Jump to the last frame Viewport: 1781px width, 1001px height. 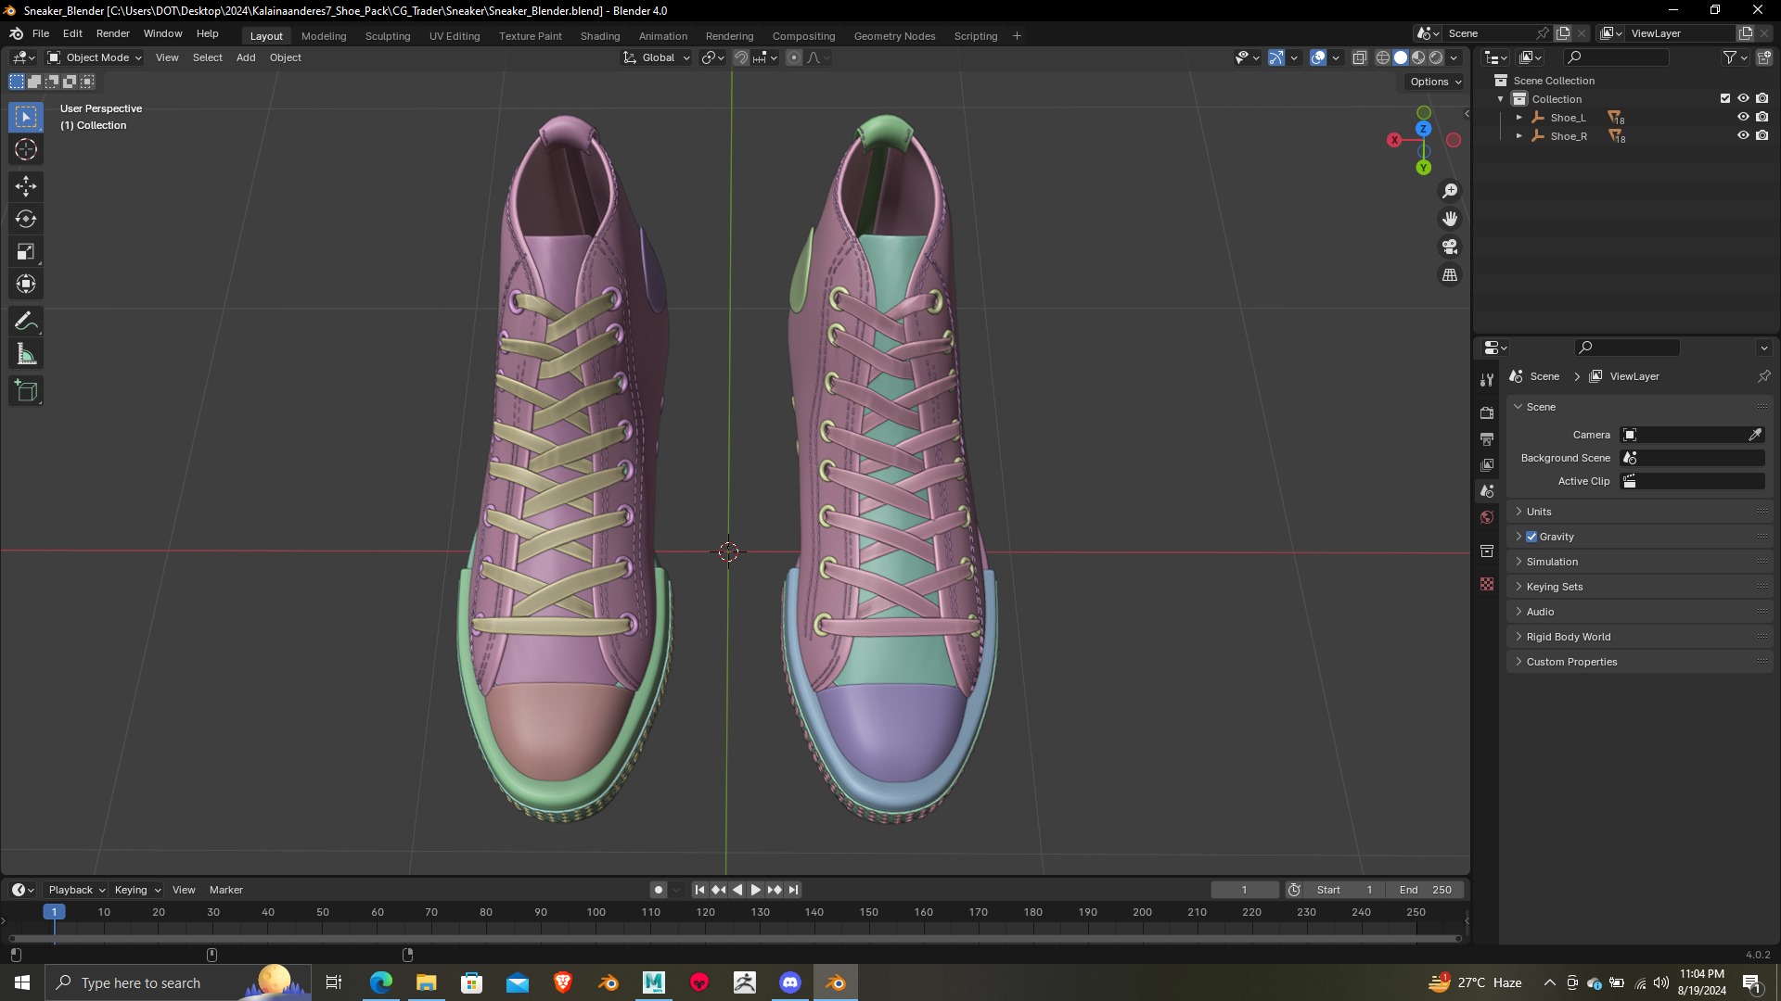click(x=793, y=890)
